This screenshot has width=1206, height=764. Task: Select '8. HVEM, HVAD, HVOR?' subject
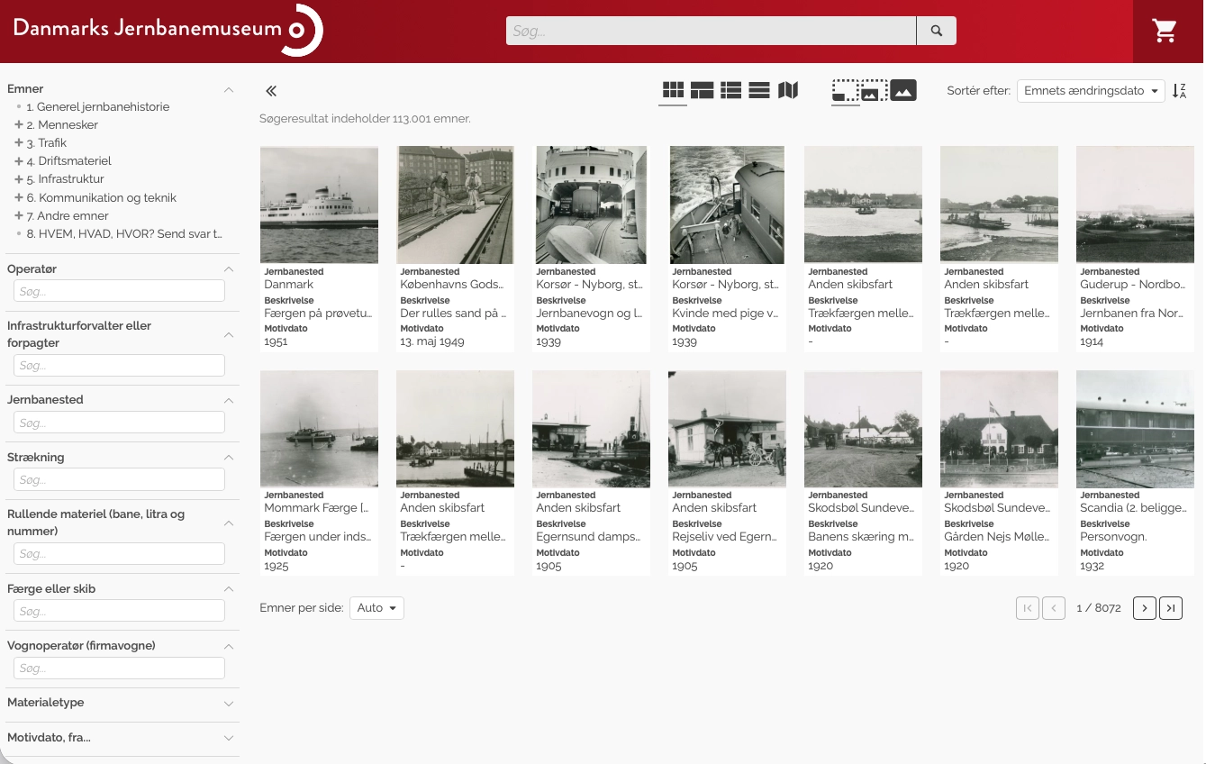click(x=124, y=233)
